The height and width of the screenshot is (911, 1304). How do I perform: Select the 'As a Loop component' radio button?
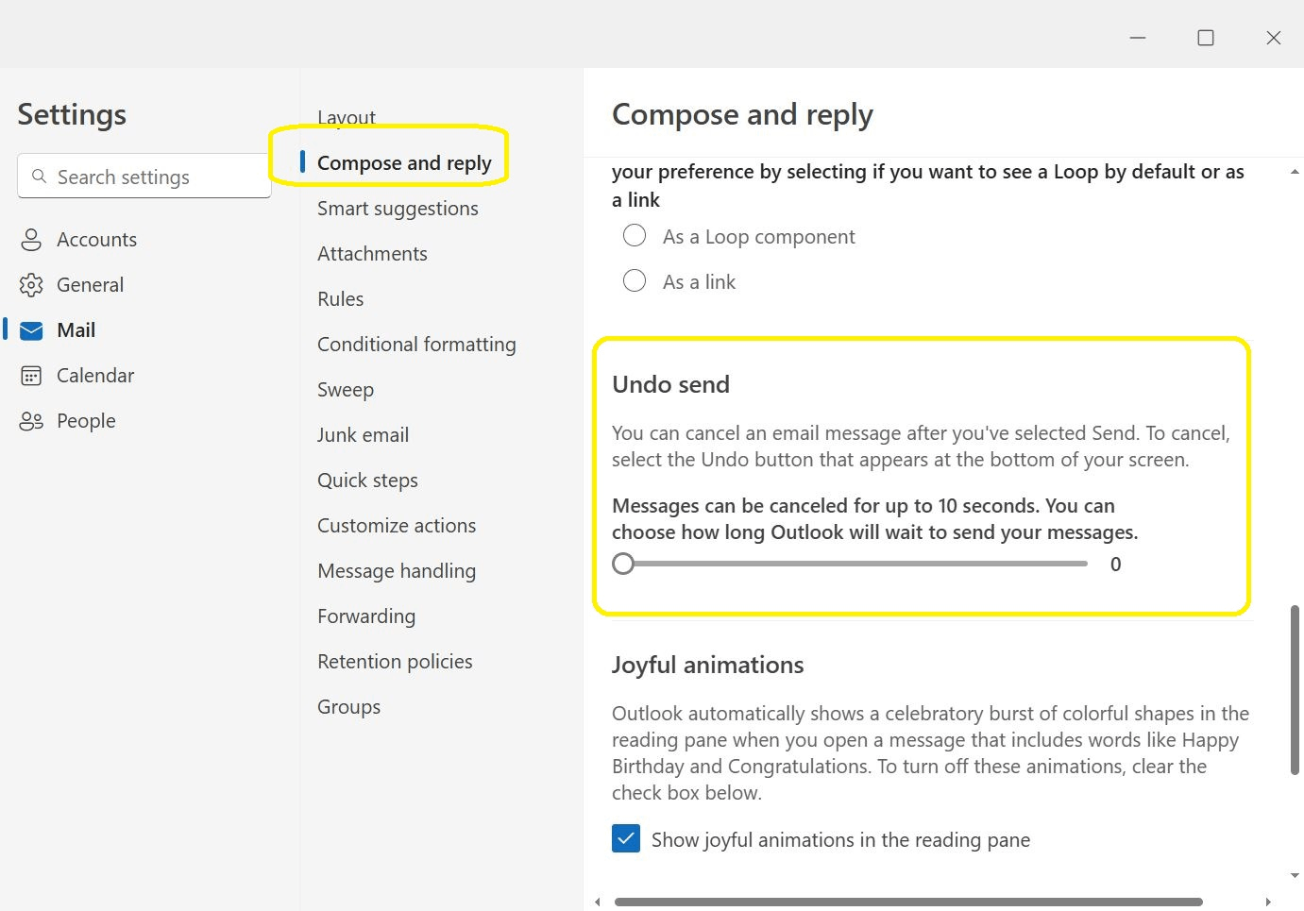click(635, 235)
